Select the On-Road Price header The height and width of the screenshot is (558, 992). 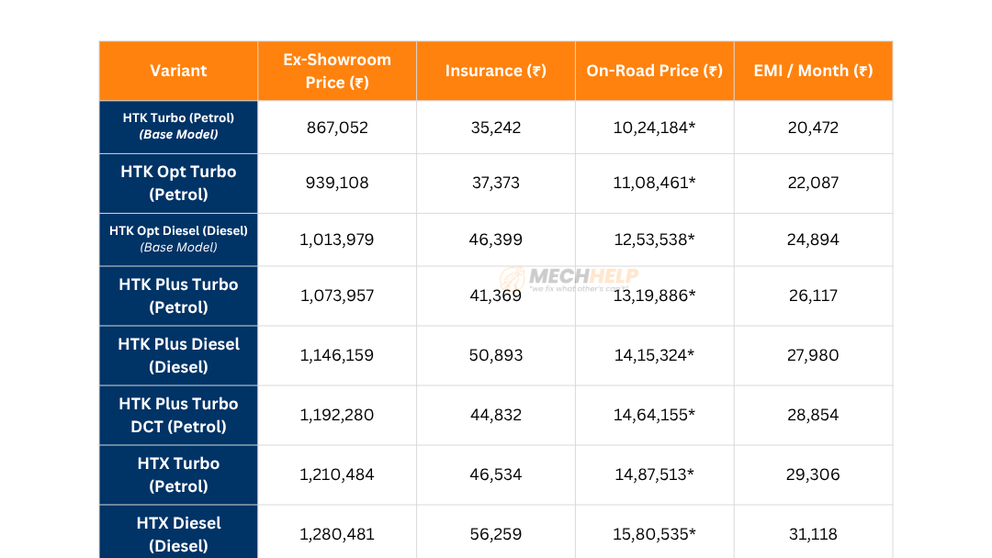point(654,71)
